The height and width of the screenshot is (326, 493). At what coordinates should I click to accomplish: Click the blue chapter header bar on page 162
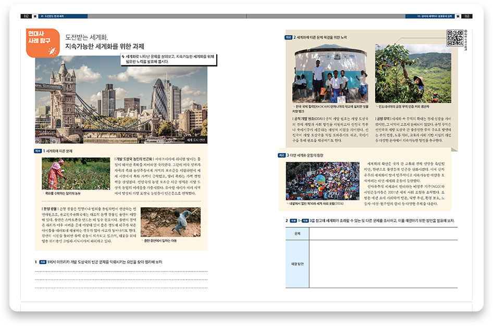point(63,16)
